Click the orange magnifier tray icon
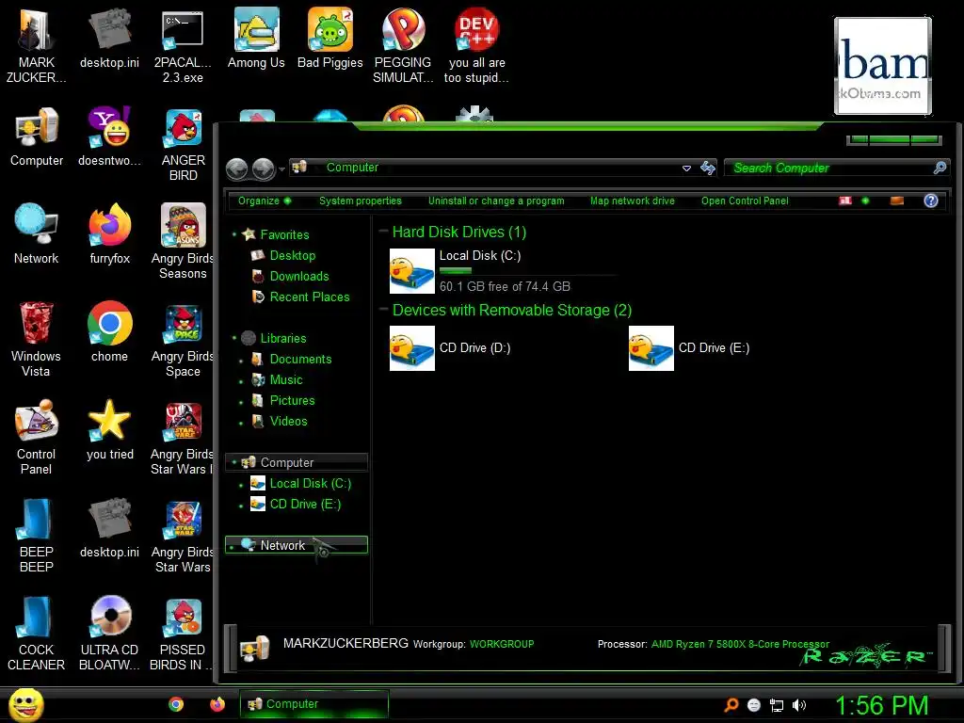This screenshot has width=964, height=723. click(x=731, y=705)
